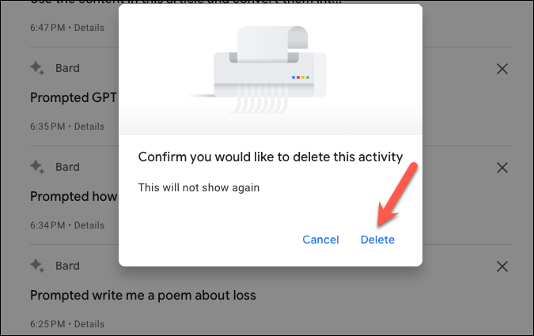Open Details for the 6:47 PM activity
534x336 pixels.
pos(89,28)
